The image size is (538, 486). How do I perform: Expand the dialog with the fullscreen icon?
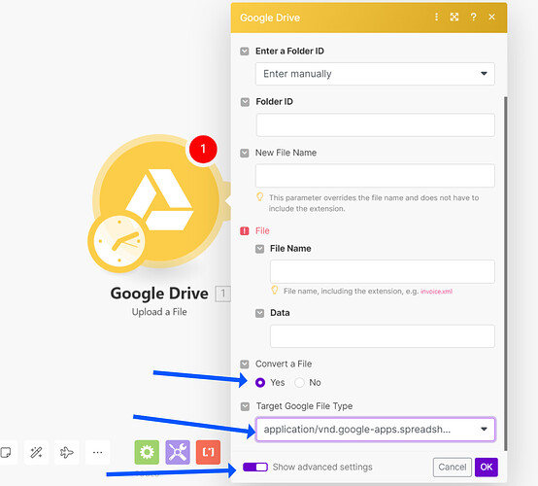[454, 17]
